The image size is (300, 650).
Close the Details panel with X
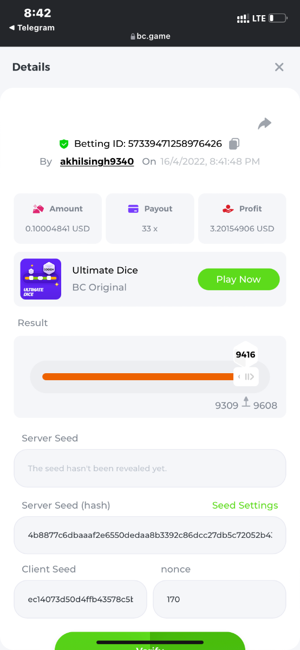coord(279,67)
